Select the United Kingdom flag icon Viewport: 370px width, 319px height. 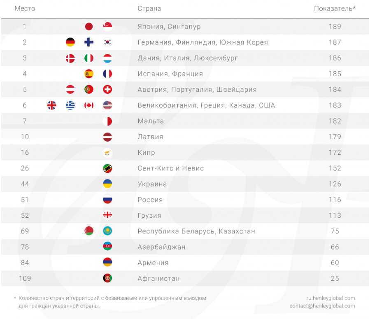point(52,105)
